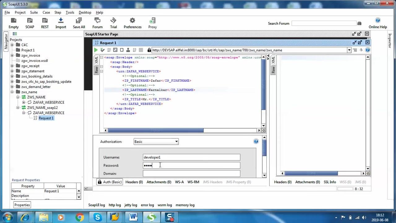Submit the request with the green play icon
The image size is (396, 223).
point(96,50)
